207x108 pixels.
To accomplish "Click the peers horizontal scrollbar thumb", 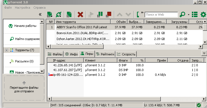I will tap(106, 99).
